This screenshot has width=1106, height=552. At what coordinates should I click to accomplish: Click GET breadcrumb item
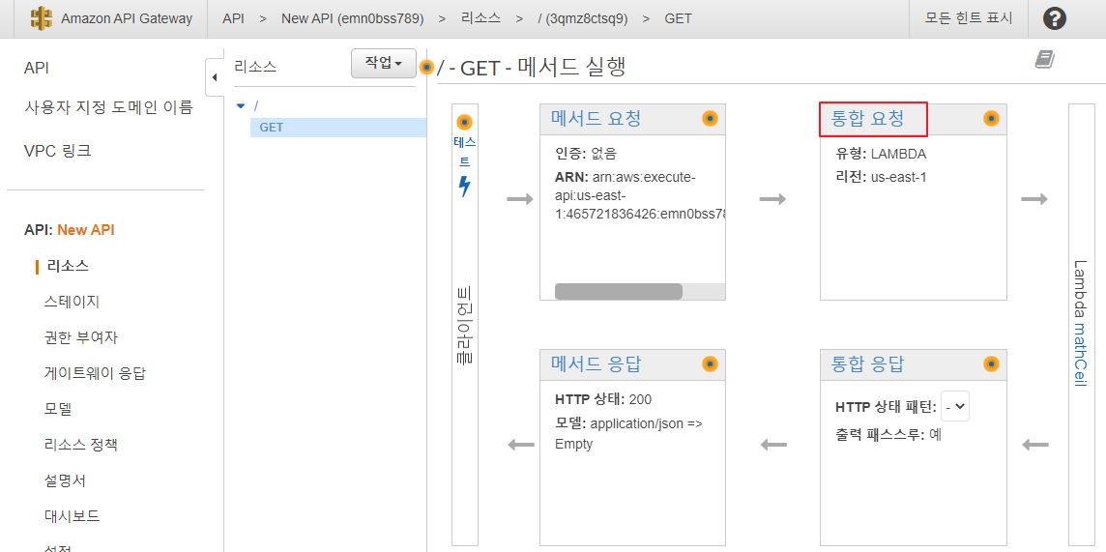point(678,18)
